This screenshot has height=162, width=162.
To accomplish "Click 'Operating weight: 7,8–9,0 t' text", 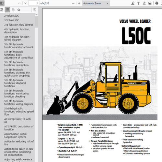I will [71, 147].
